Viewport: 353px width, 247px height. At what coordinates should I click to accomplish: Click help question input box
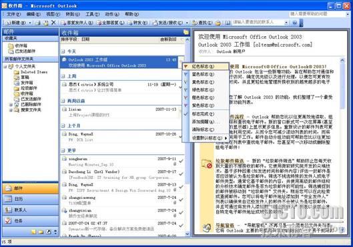[317, 14]
